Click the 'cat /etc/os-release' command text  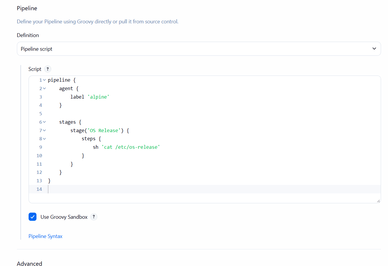tap(131, 147)
